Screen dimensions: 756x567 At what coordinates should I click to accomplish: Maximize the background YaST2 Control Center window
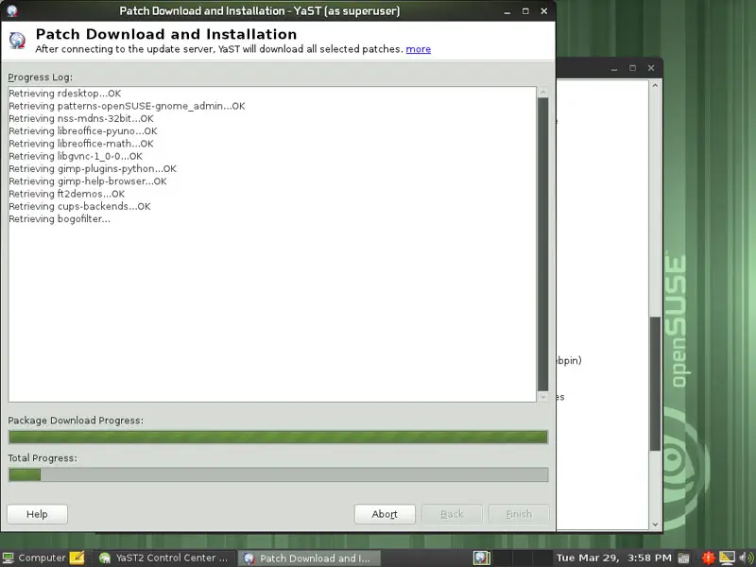coord(632,68)
